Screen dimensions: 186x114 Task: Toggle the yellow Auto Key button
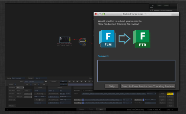pyautogui.click(x=170, y=94)
